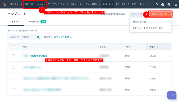Image resolution: width=179 pixels, height=102 pixels.
Task: Switch to the WhatsApp tab
Action: coord(34,21)
